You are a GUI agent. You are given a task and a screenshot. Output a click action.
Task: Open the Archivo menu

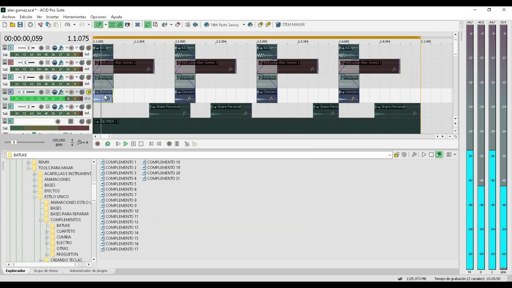click(x=9, y=17)
